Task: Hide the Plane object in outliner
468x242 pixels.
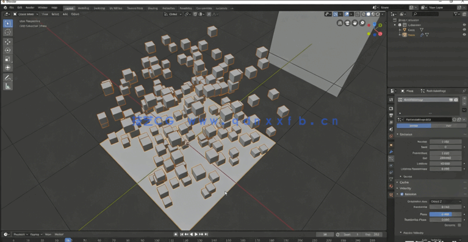Action: (464, 35)
